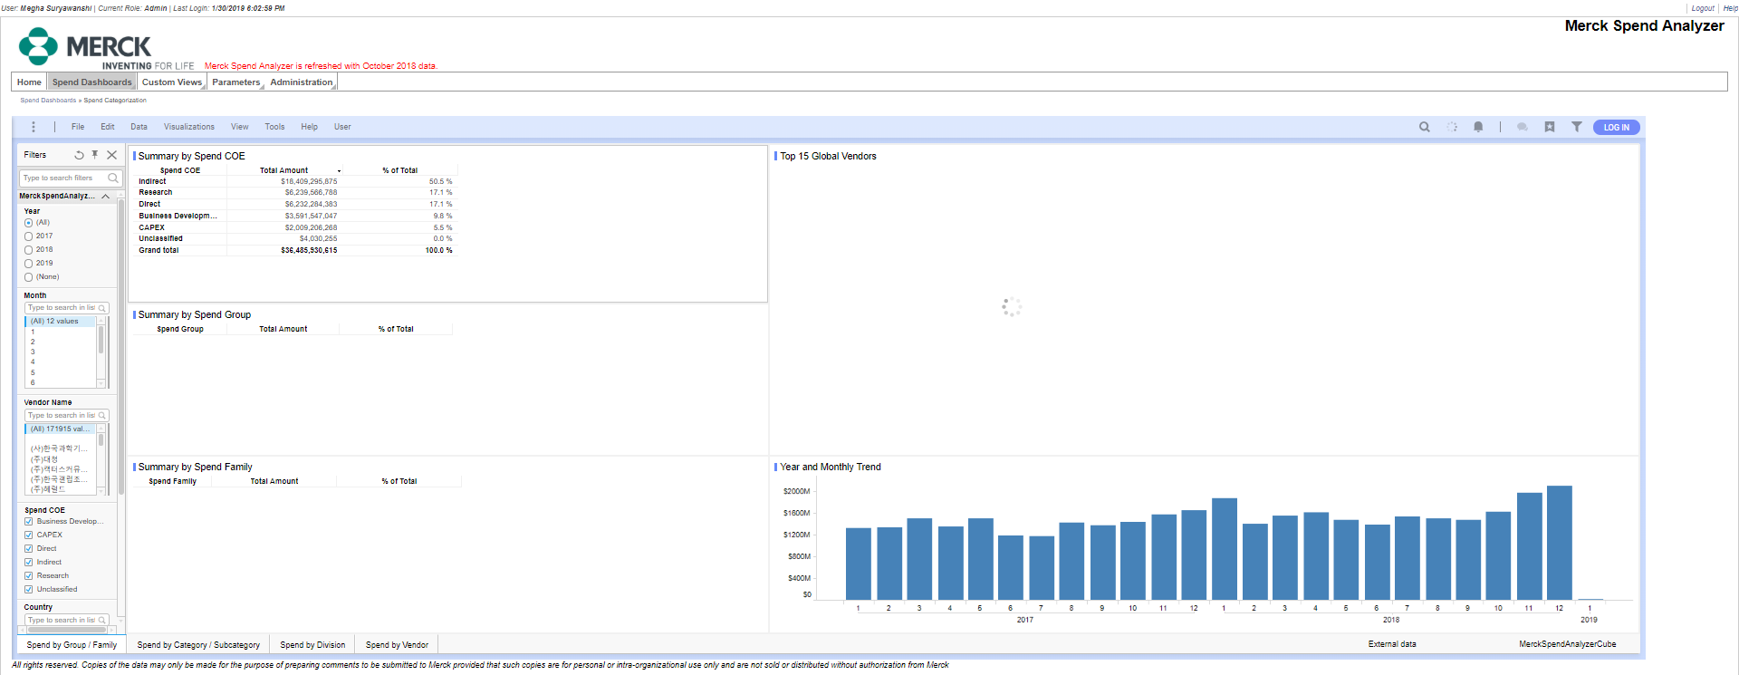Click the LOG IN button
Image resolution: width=1739 pixels, height=675 pixels.
coord(1616,128)
